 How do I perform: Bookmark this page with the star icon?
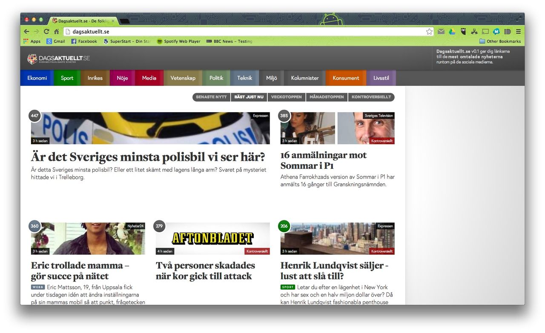click(429, 31)
